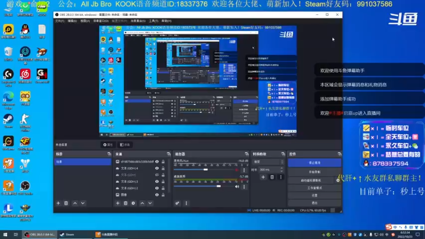The image size is (425, 239).
Task: Open source Filters button above docks
Action: (125, 144)
